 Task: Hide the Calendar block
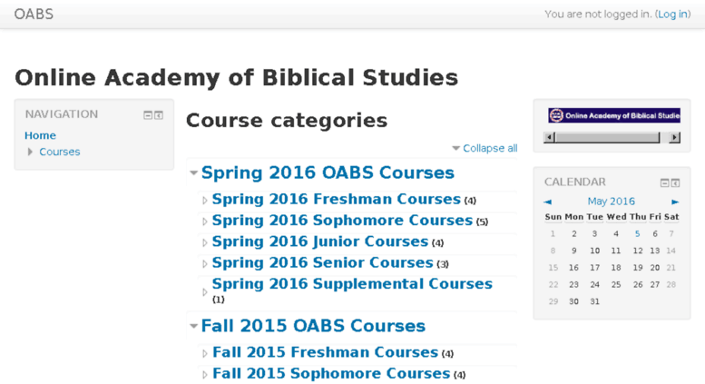click(x=664, y=183)
